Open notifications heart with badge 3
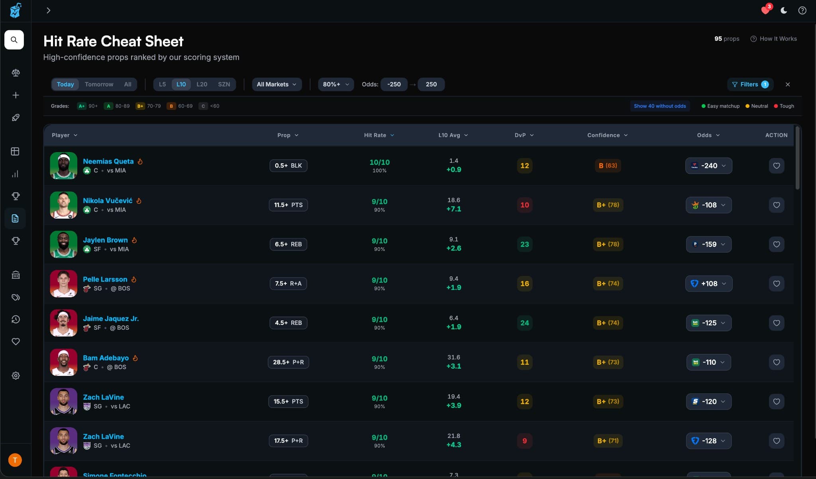Screen dimensions: 816x479 [x=765, y=10]
